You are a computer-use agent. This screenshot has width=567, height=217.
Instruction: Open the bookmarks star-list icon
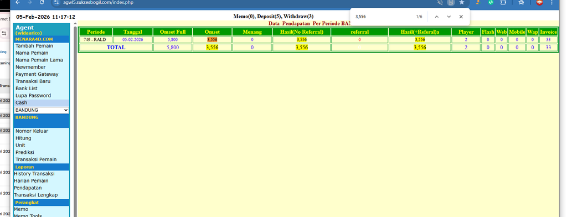pos(521,2)
